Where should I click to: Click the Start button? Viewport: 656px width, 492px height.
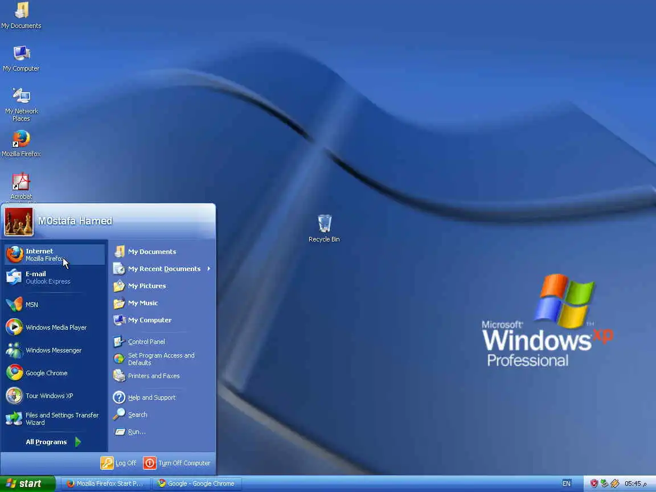[27, 483]
